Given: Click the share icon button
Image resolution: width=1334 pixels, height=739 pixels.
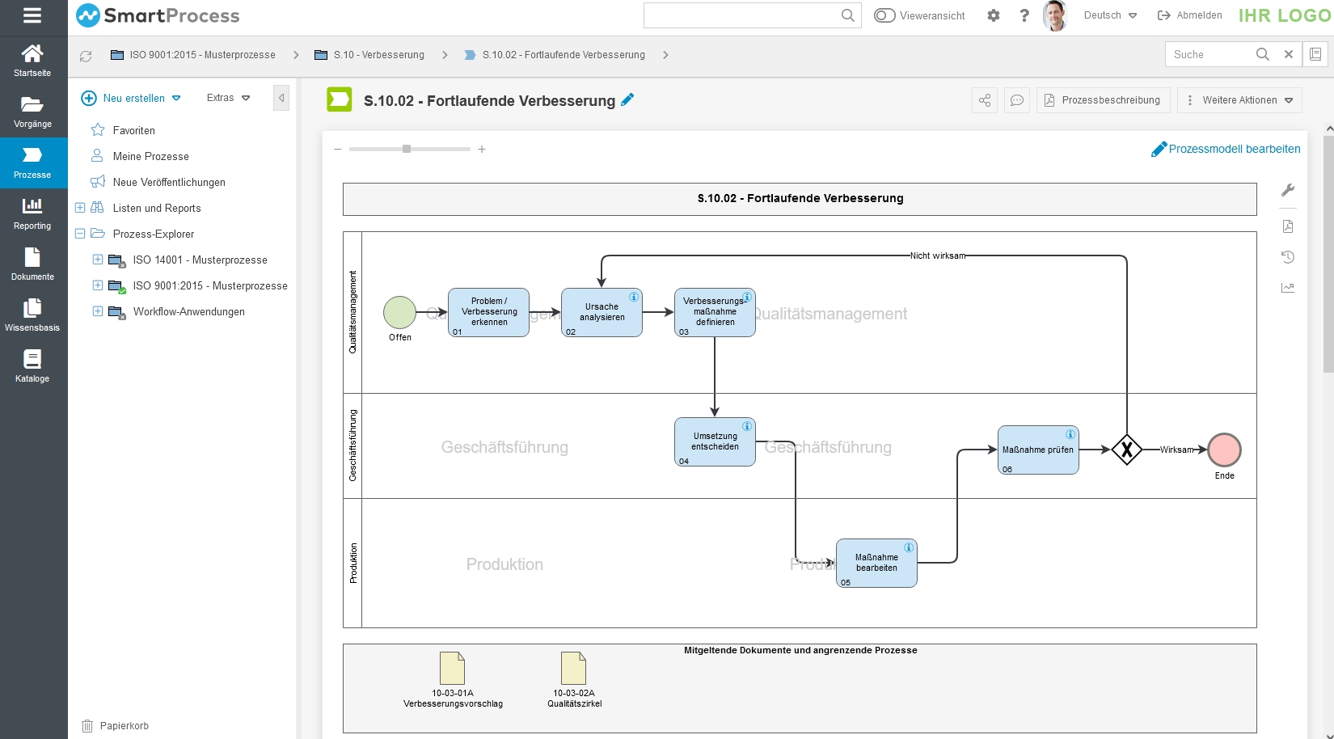Looking at the screenshot, I should tap(985, 100).
